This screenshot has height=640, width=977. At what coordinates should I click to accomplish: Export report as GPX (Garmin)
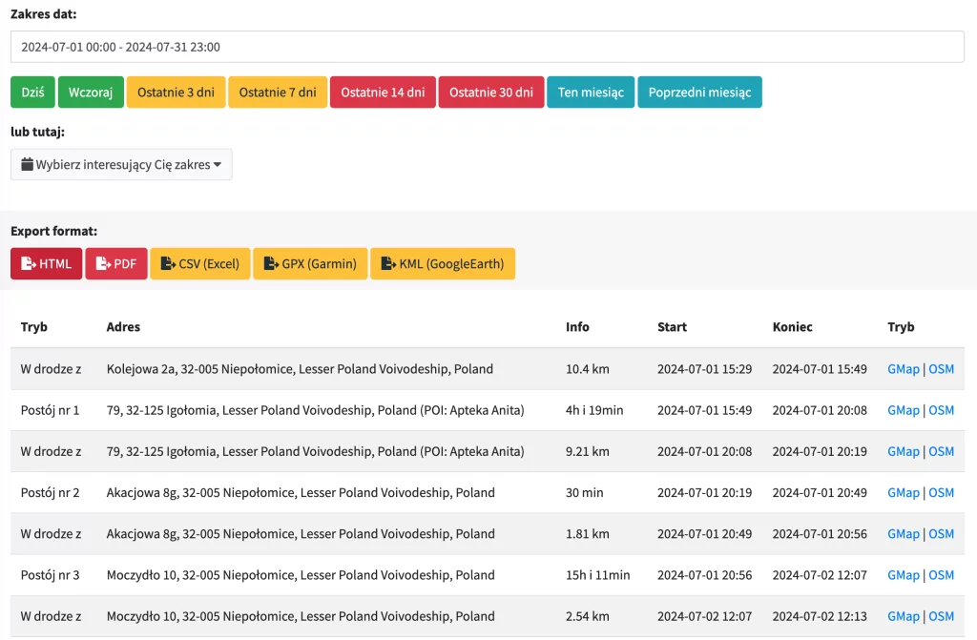click(310, 263)
